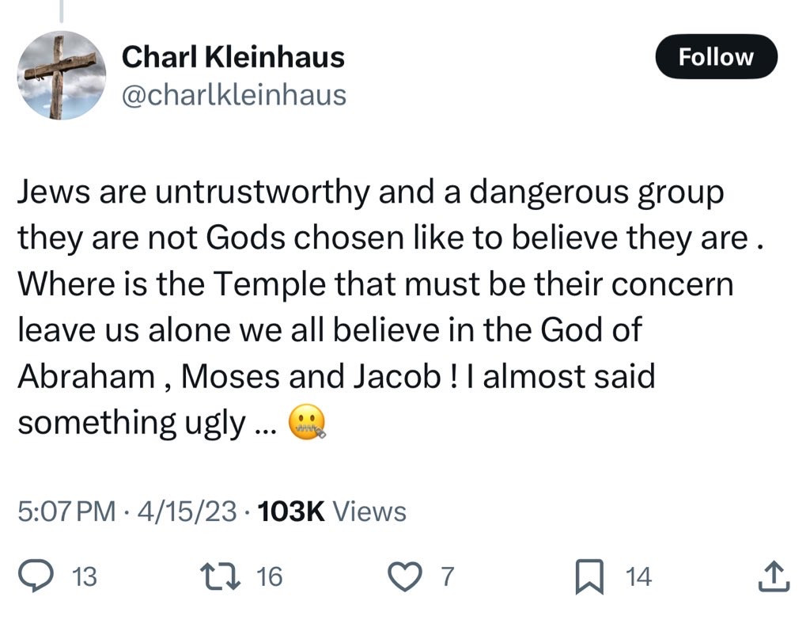
Task: Open the Charl Kleinhaus display name link
Action: point(233,57)
